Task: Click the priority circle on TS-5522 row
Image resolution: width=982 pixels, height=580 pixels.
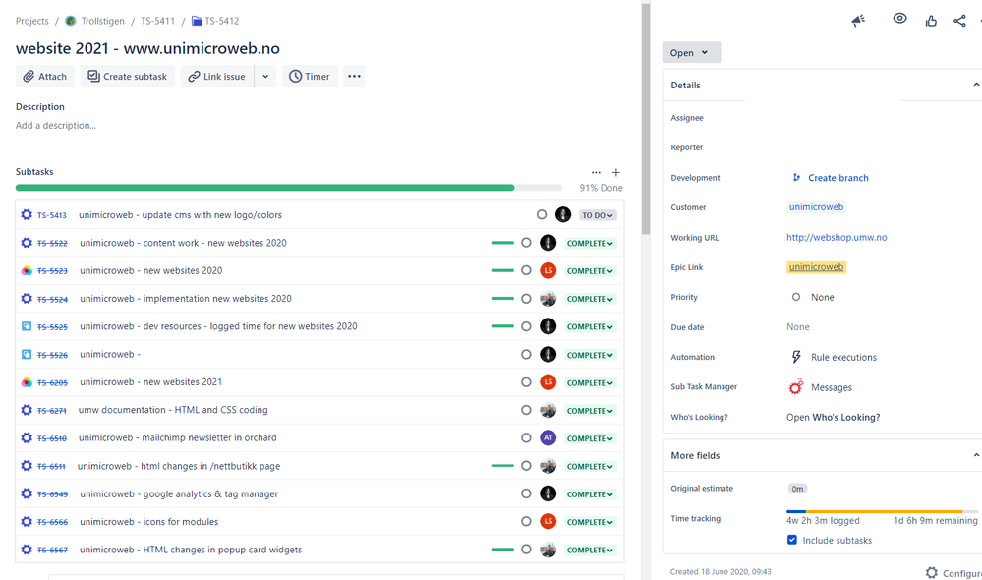Action: click(526, 243)
